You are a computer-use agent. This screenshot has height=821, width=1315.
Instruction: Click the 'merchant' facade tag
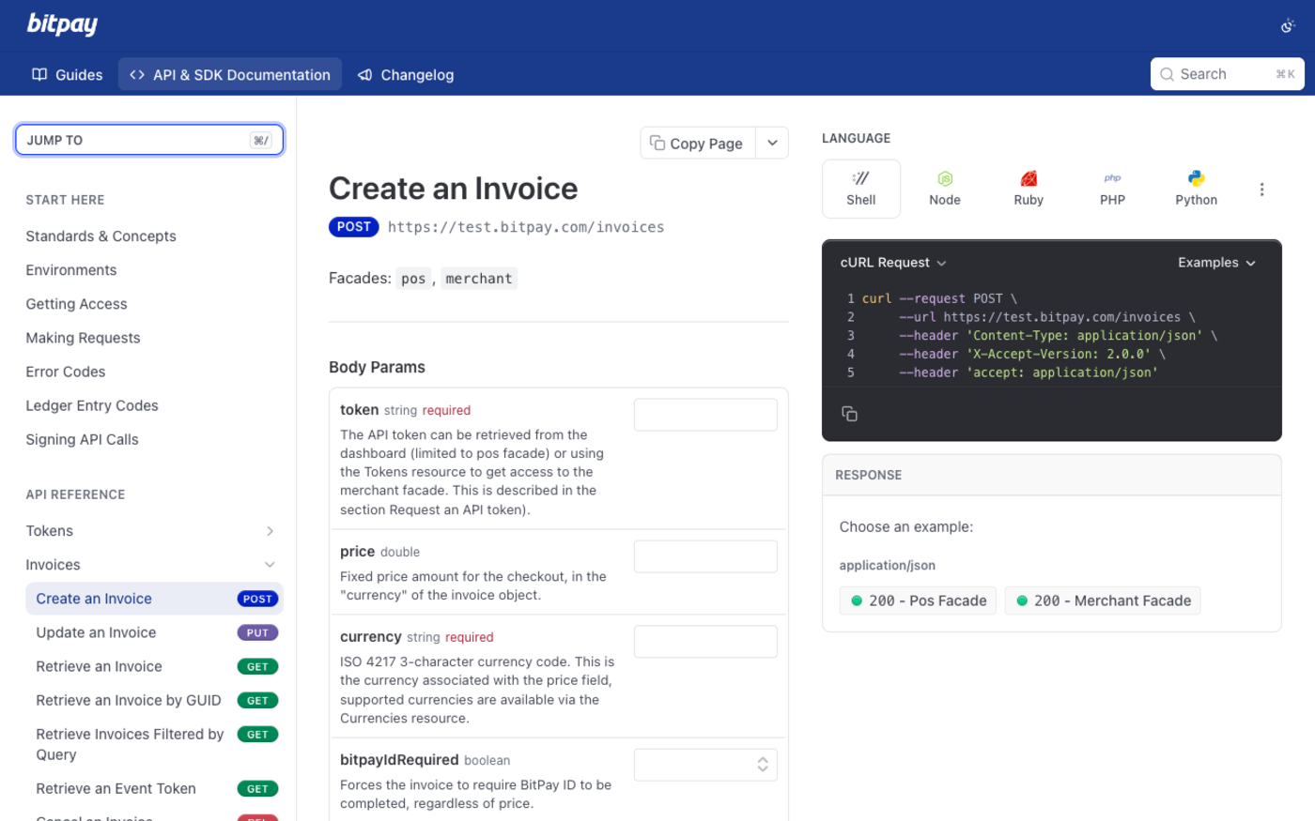click(x=479, y=279)
